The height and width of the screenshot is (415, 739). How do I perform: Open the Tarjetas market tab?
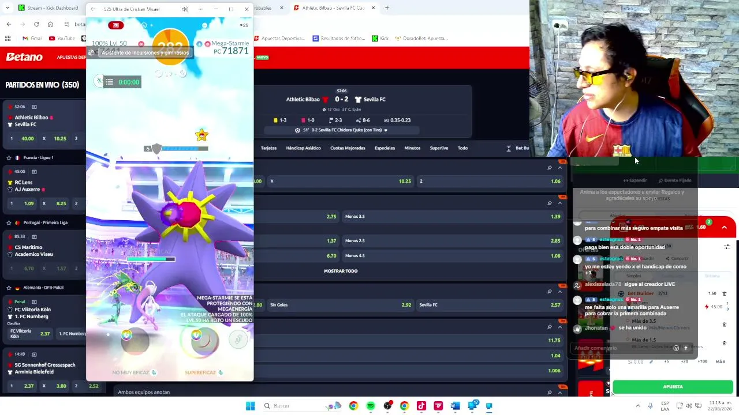[x=268, y=148]
